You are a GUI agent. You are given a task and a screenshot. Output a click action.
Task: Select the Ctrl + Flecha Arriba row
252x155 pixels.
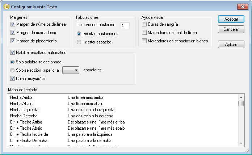[x=123, y=122]
